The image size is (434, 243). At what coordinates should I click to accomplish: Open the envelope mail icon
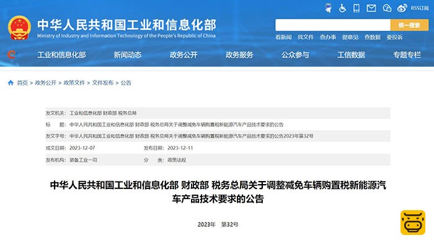pyautogui.click(x=371, y=8)
